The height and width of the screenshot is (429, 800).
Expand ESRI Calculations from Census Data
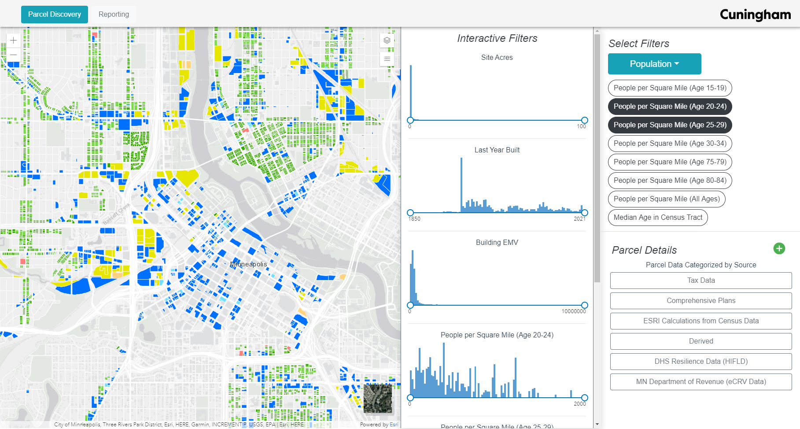(701, 321)
